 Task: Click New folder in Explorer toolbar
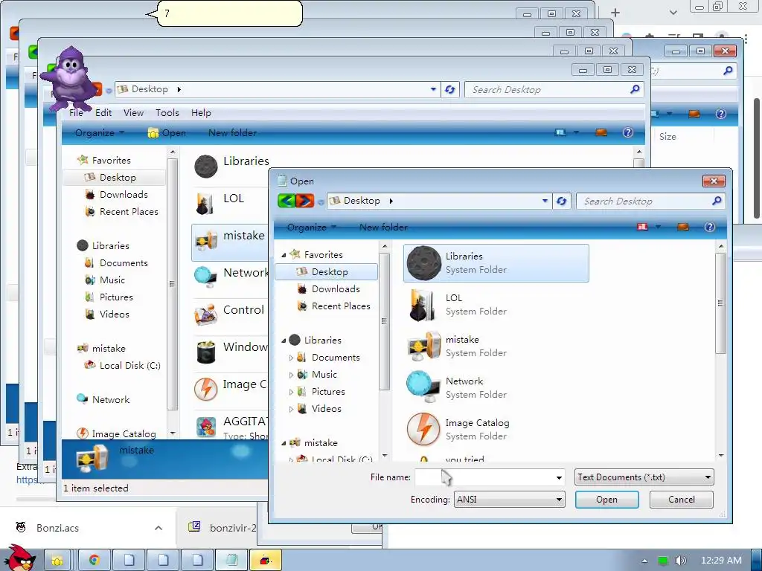(232, 132)
